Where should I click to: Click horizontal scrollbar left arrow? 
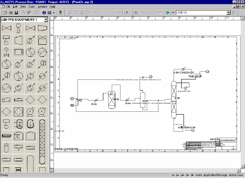[x=52, y=170]
